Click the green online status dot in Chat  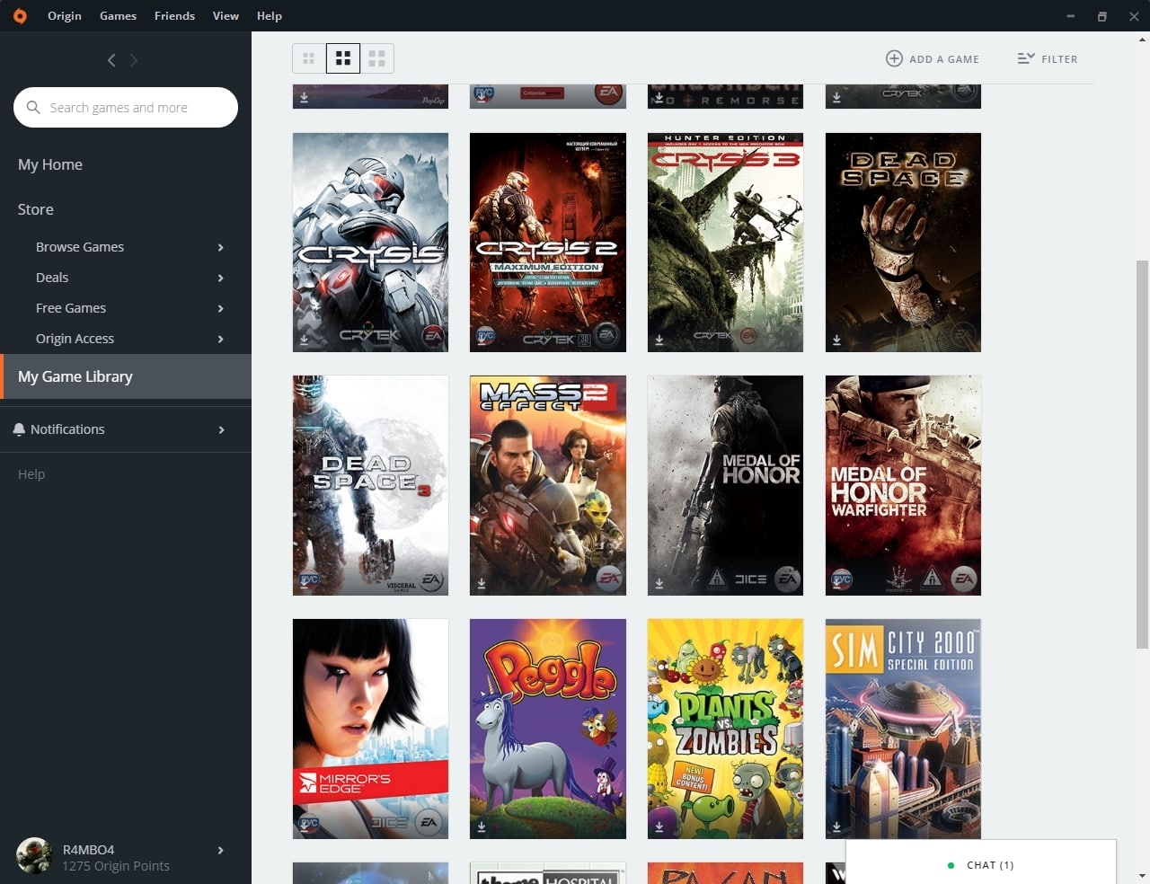[951, 865]
